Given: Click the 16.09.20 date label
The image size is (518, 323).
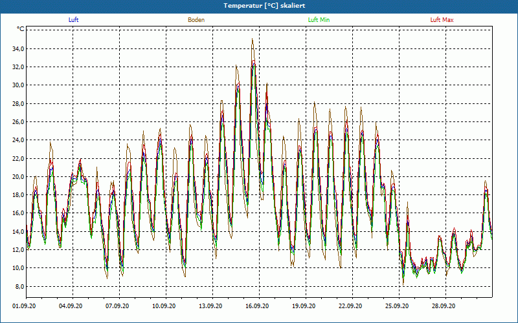Looking at the screenshot, I should point(257,306).
